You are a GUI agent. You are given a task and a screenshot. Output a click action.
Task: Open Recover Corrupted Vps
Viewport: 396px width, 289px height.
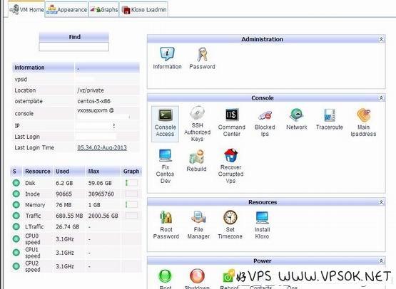coord(230,155)
